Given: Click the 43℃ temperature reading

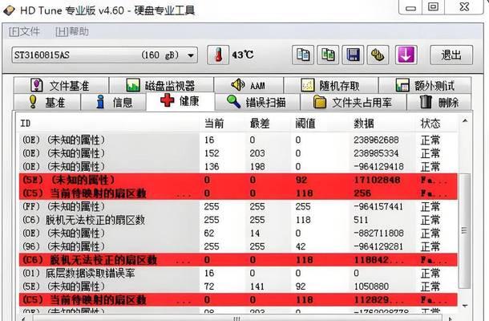Looking at the screenshot, I should (x=243, y=55).
